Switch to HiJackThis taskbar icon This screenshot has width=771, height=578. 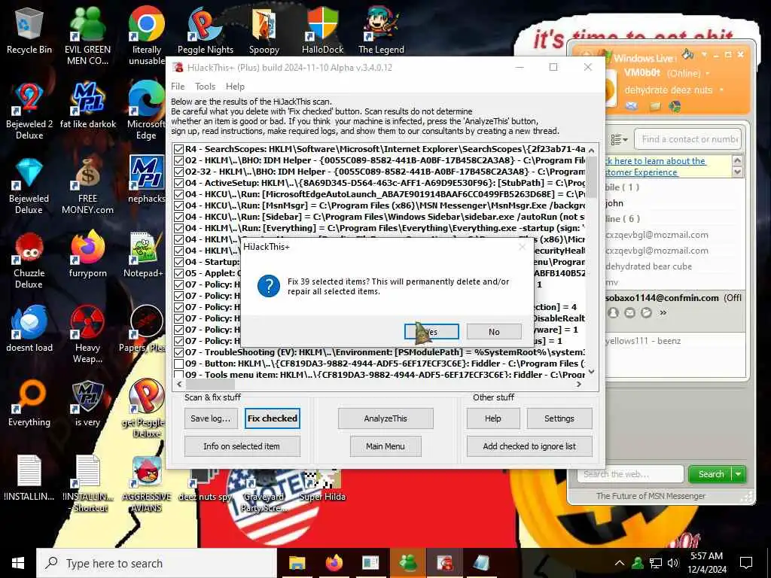[x=444, y=563]
